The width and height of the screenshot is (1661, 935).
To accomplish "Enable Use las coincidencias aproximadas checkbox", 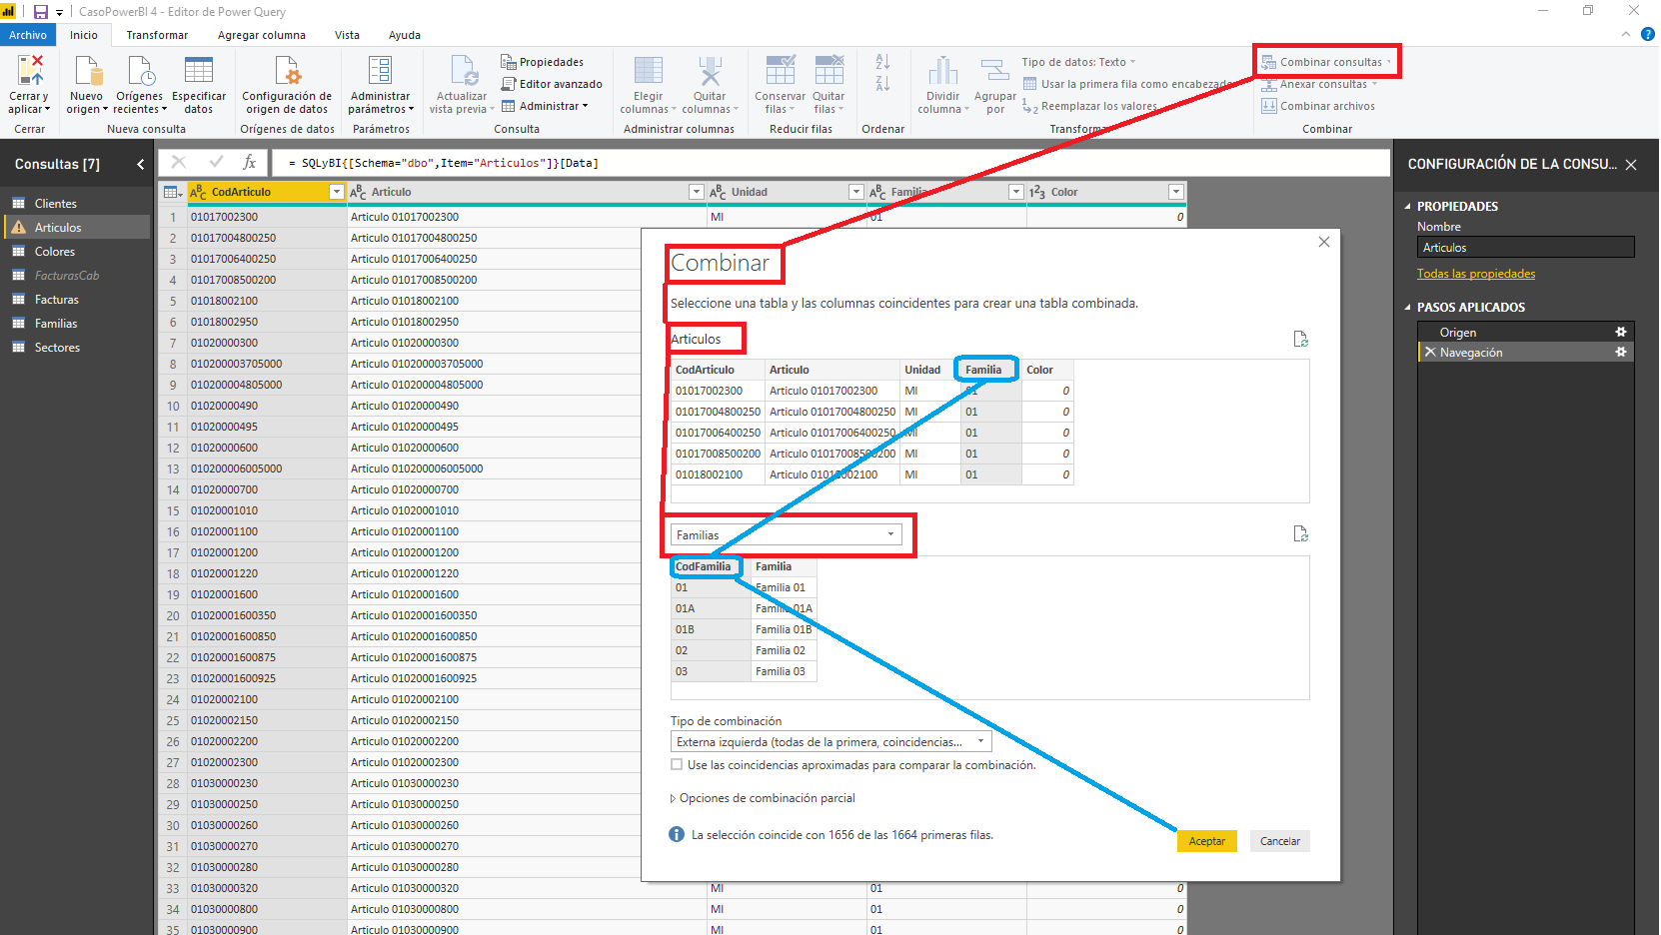I will [677, 764].
